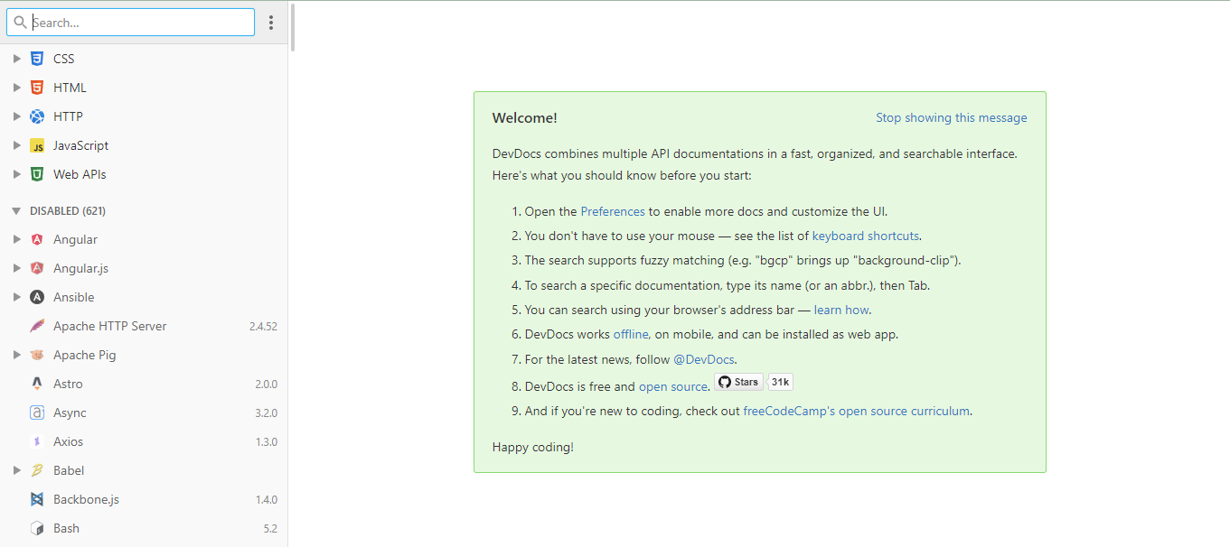Expand the Ansible version list
Screen dimensions: 1230x547
coord(16,297)
